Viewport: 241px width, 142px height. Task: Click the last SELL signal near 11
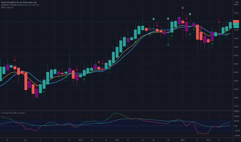[219, 22]
